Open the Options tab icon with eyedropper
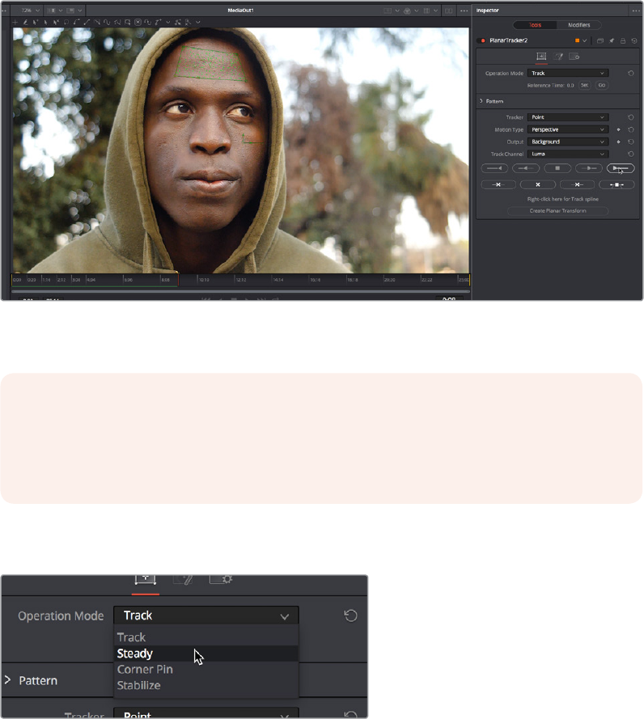The image size is (644, 719). pyautogui.click(x=557, y=57)
